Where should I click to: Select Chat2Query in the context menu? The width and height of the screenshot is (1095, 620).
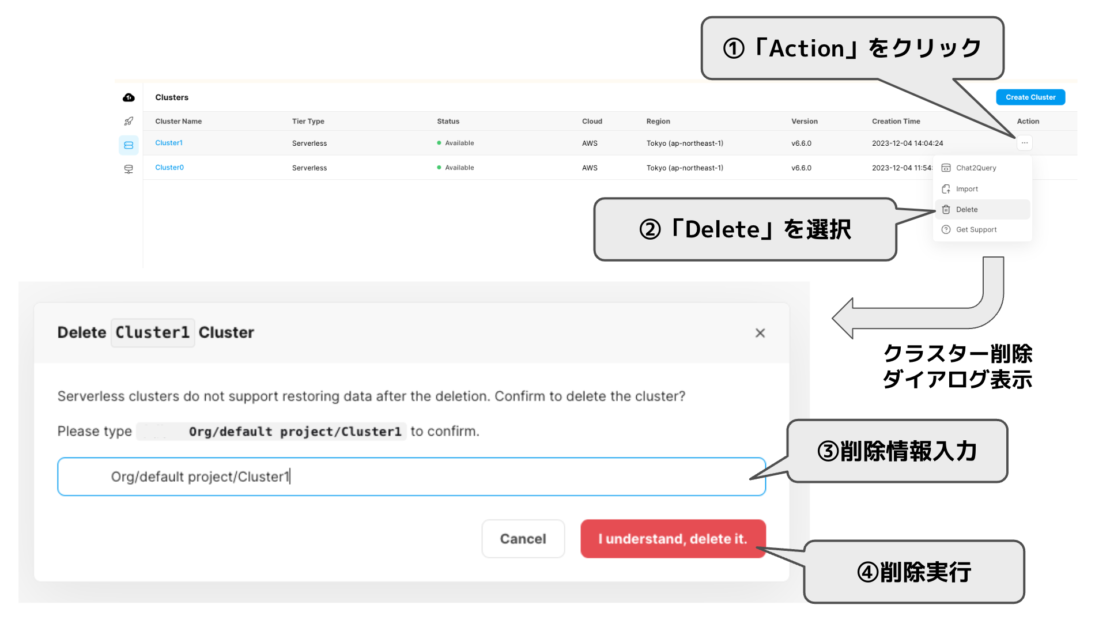point(976,168)
